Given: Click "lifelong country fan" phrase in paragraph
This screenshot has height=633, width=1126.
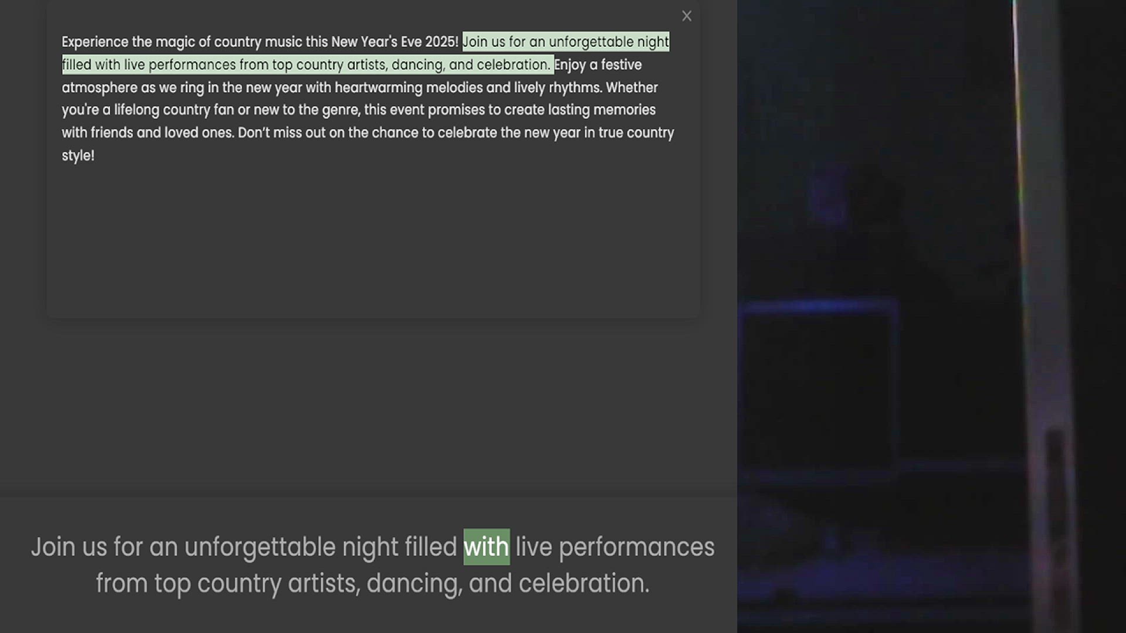Looking at the screenshot, I should (x=174, y=110).
